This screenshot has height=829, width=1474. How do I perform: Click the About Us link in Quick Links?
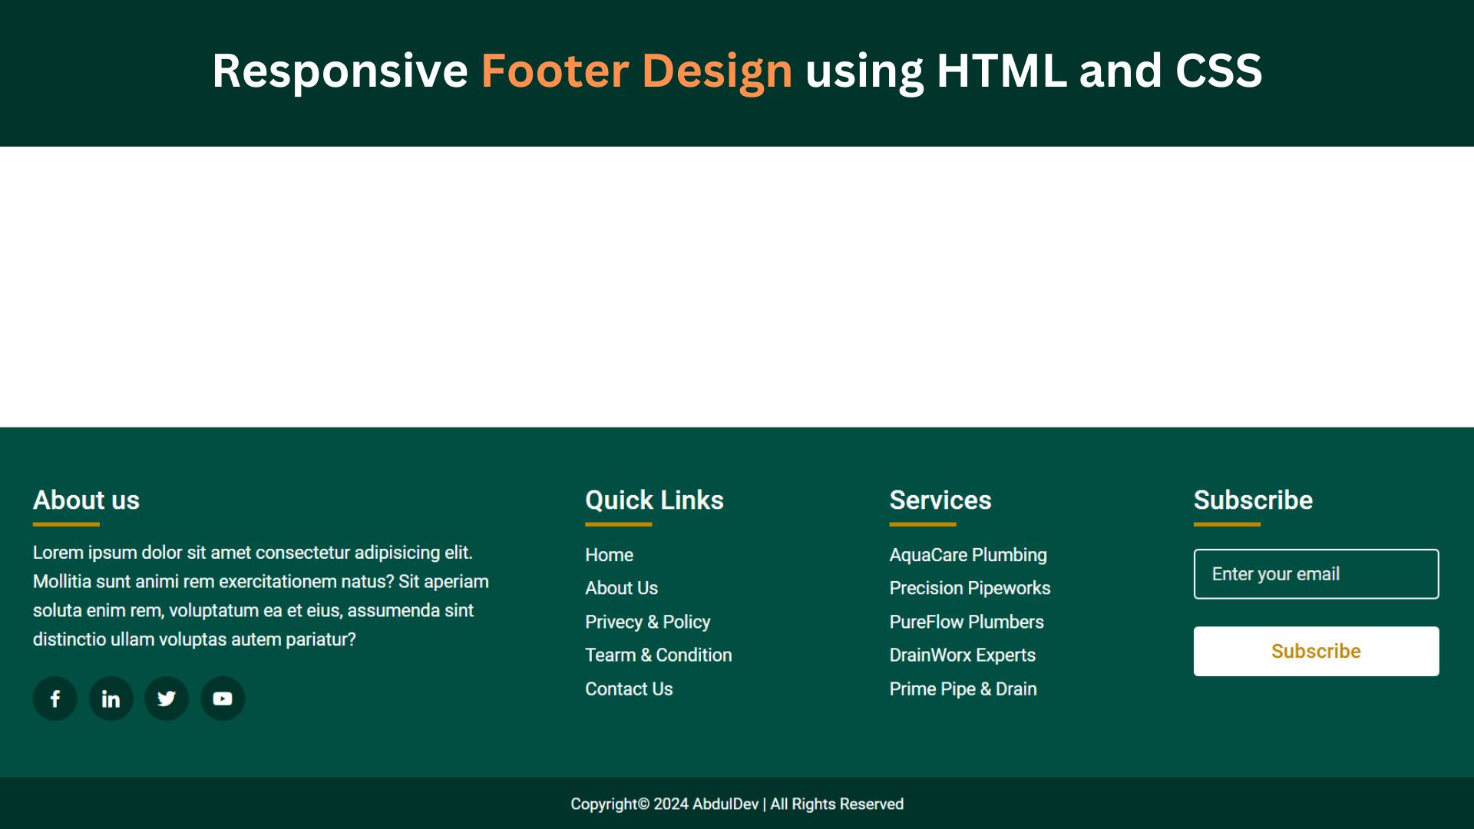[x=622, y=588]
